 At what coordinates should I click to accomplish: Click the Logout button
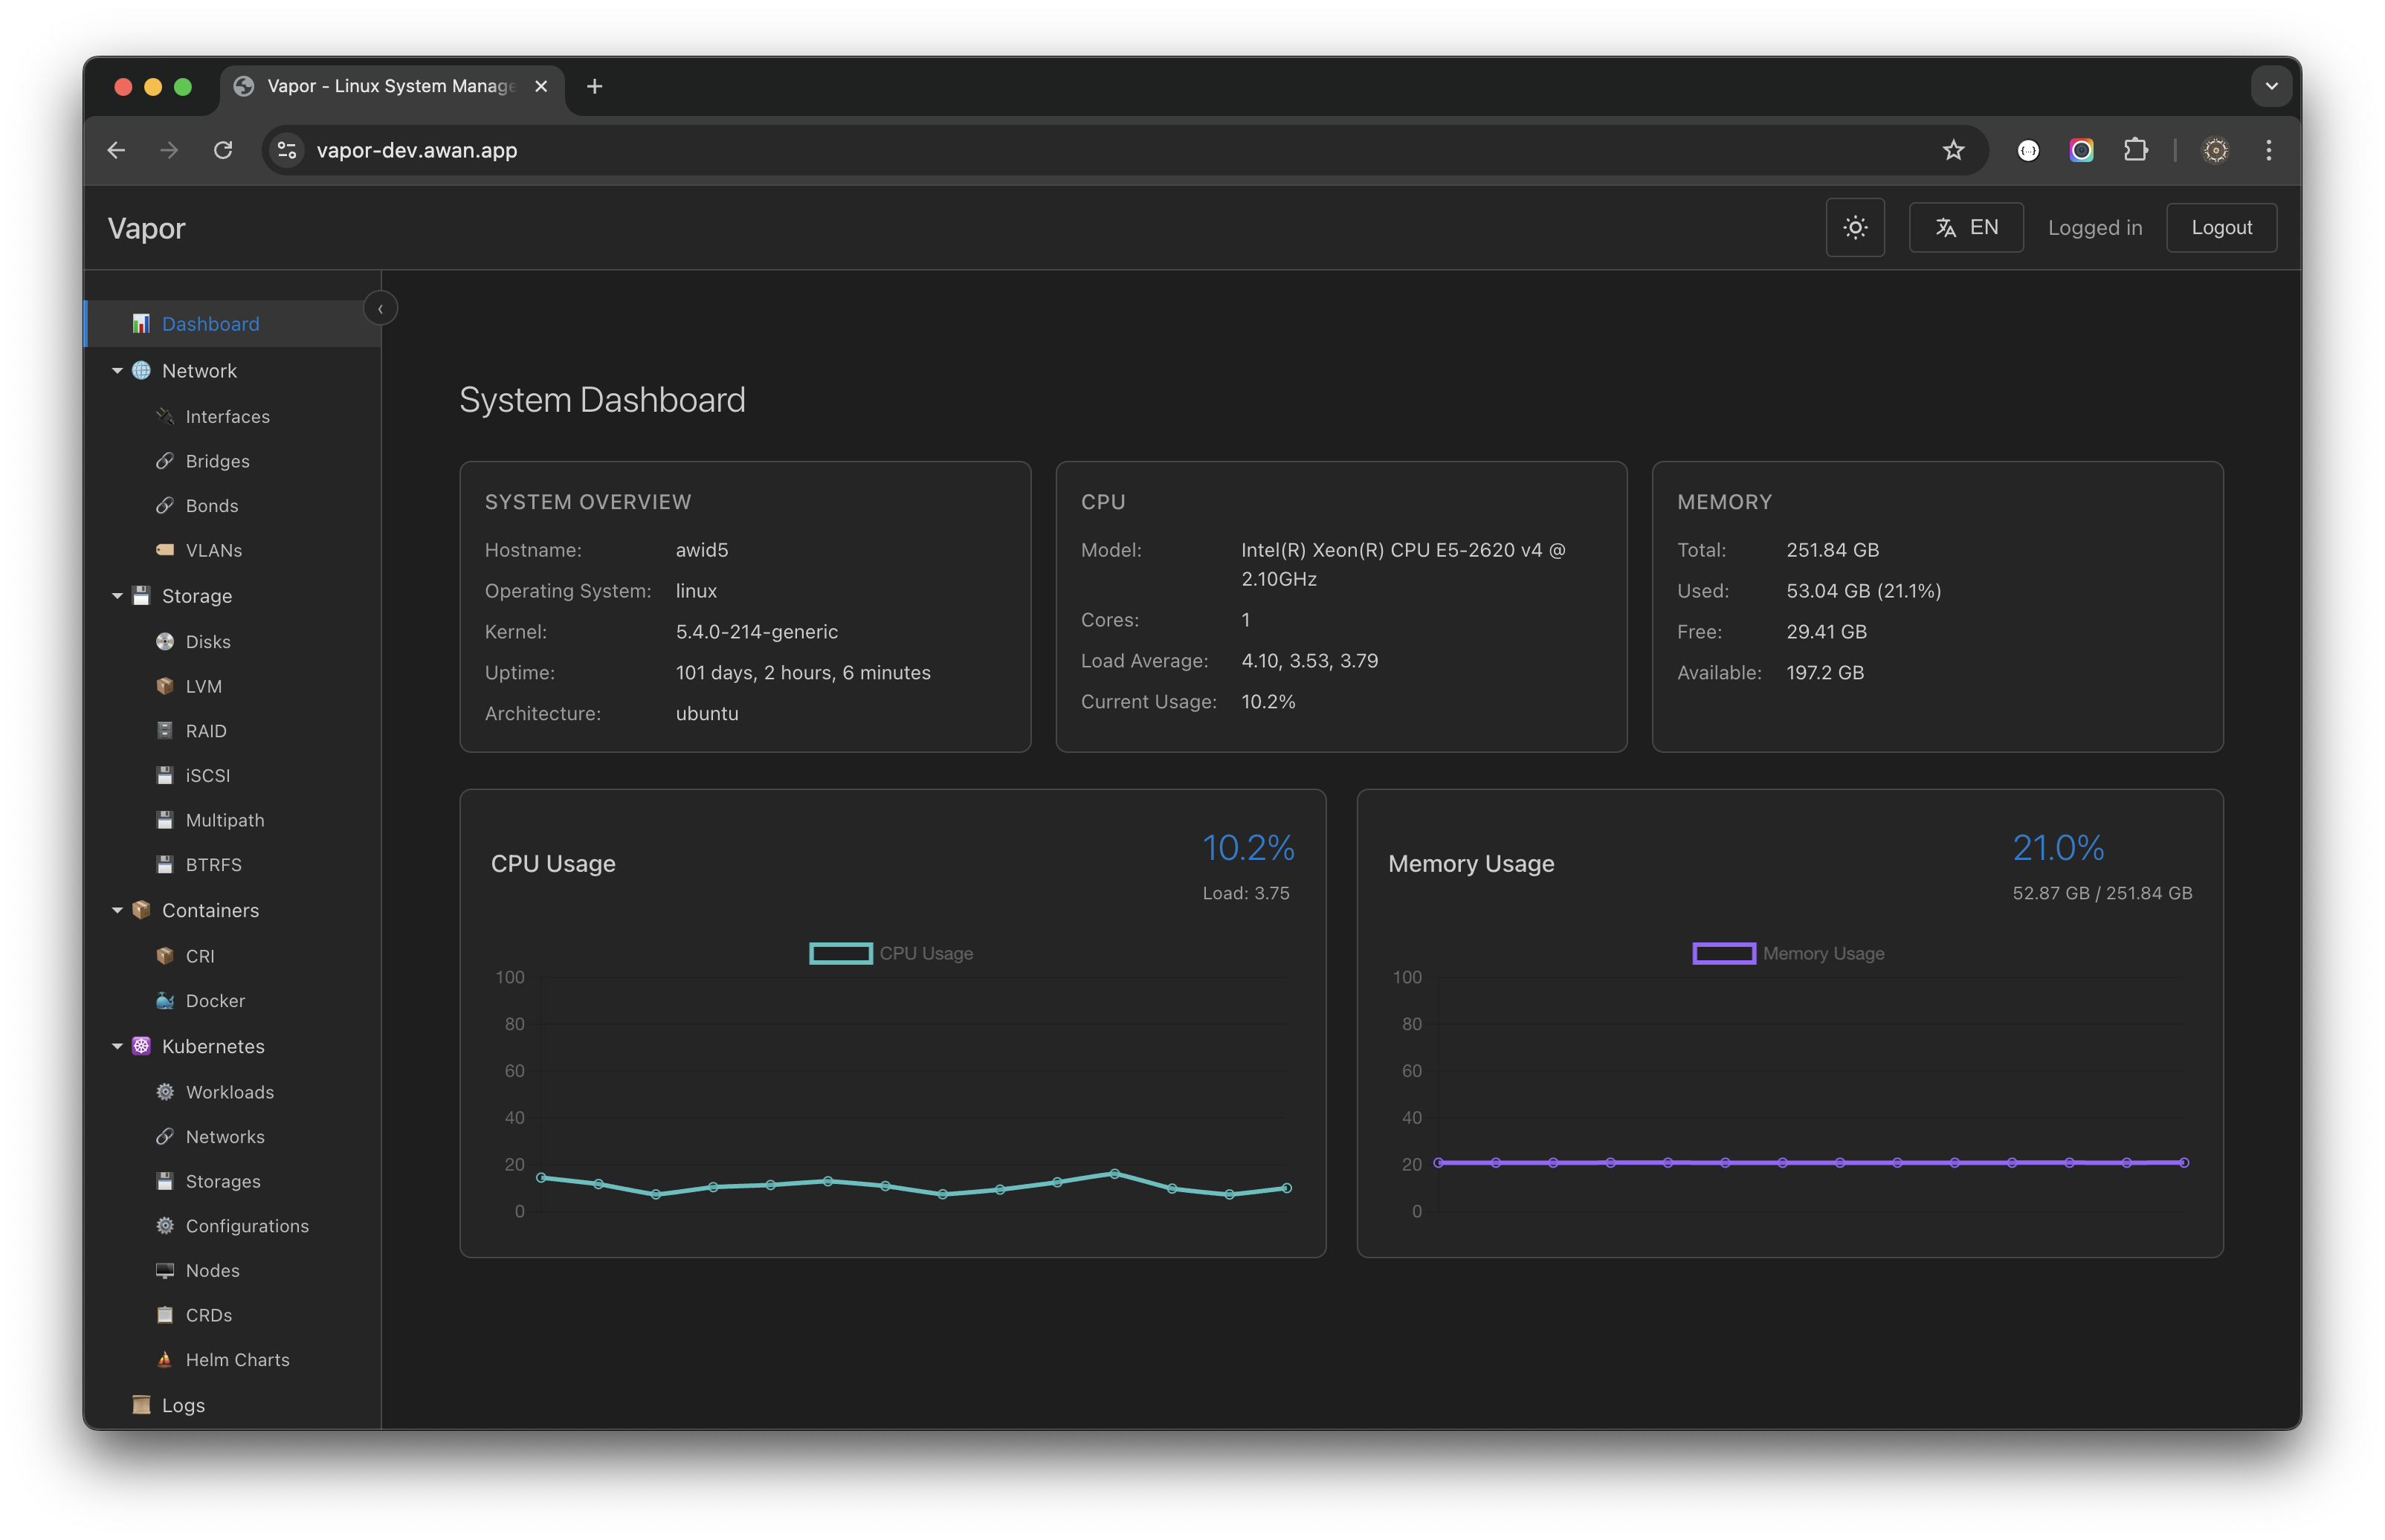click(x=2220, y=228)
